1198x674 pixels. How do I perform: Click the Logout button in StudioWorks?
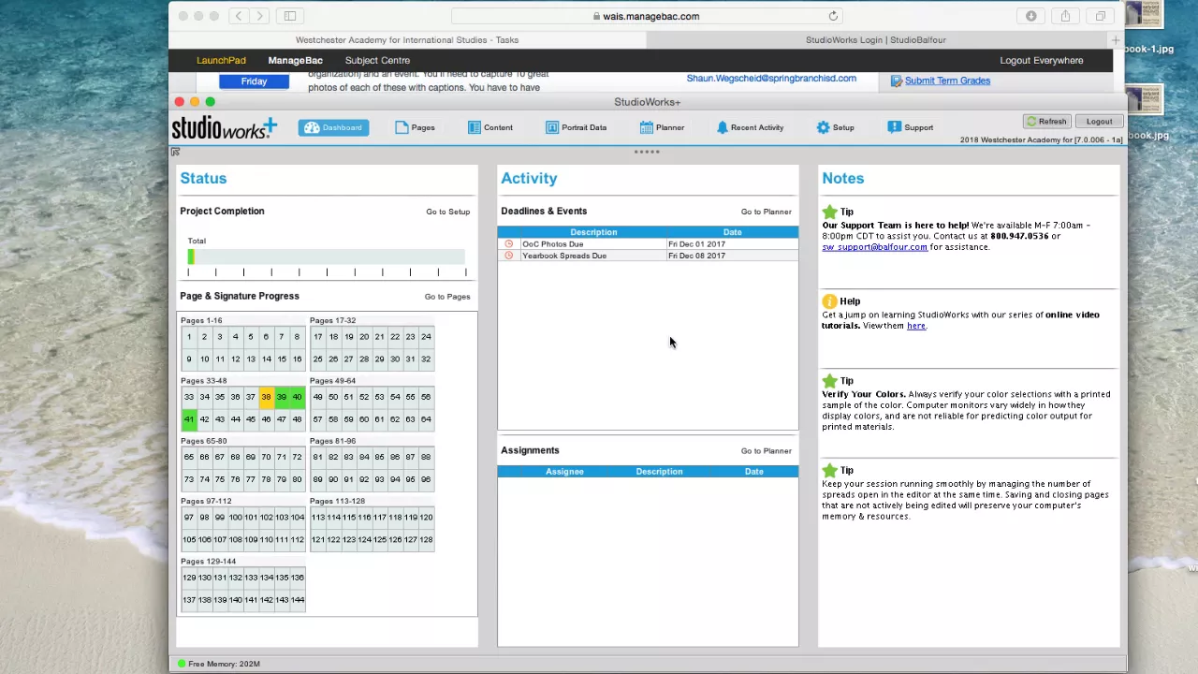pyautogui.click(x=1099, y=122)
